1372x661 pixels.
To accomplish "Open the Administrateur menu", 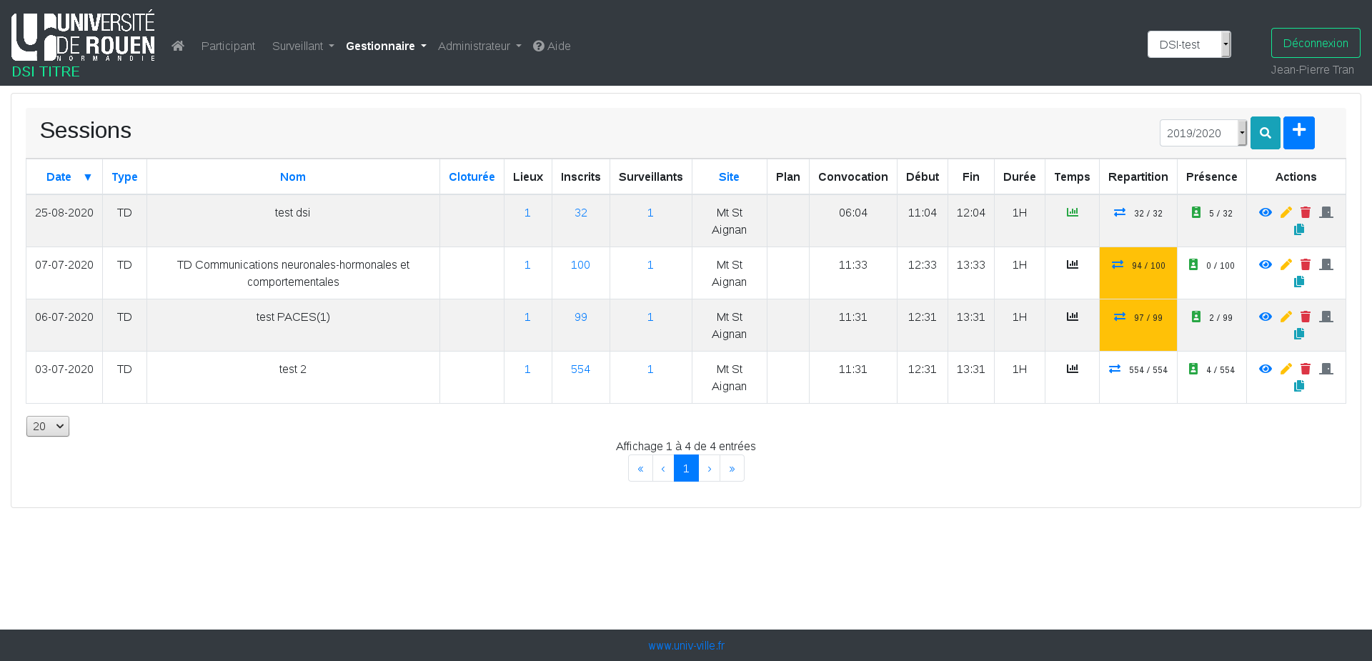I will point(479,46).
